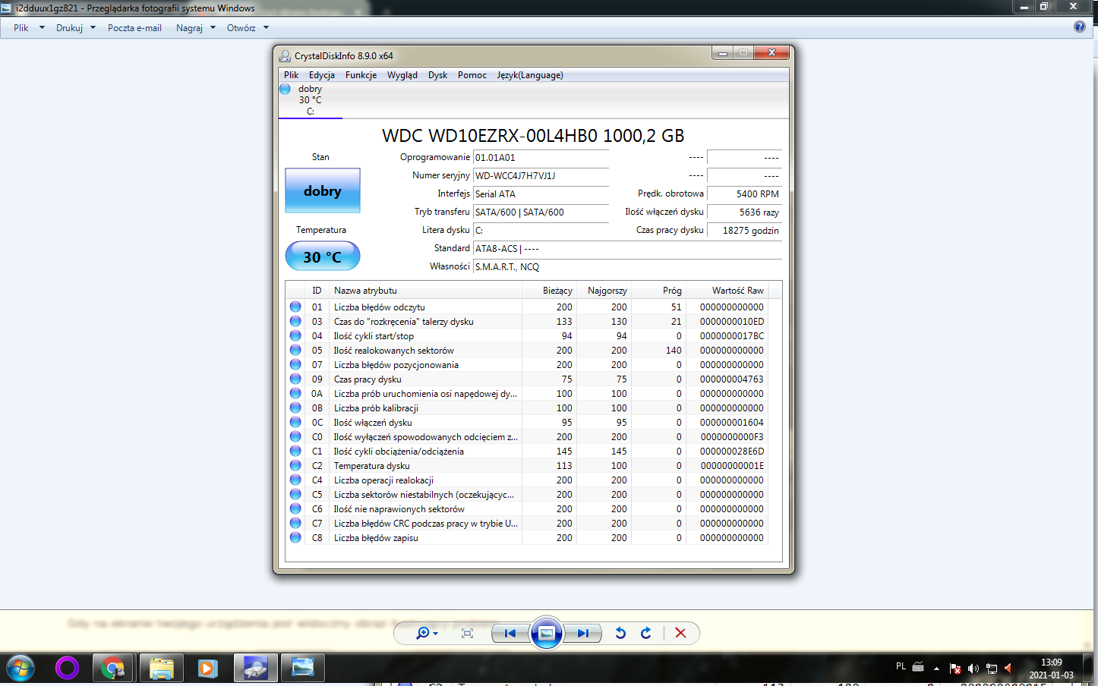Click the 30 °C temperature button

pyautogui.click(x=323, y=256)
